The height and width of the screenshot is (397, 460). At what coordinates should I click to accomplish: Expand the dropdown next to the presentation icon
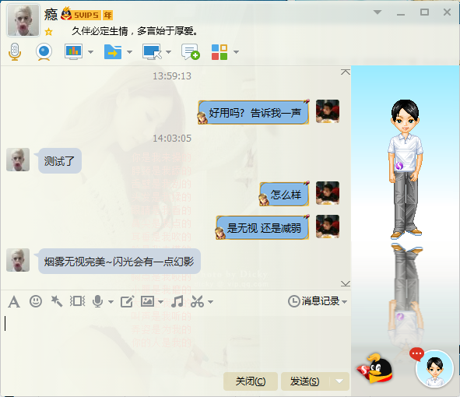pyautogui.click(x=90, y=52)
